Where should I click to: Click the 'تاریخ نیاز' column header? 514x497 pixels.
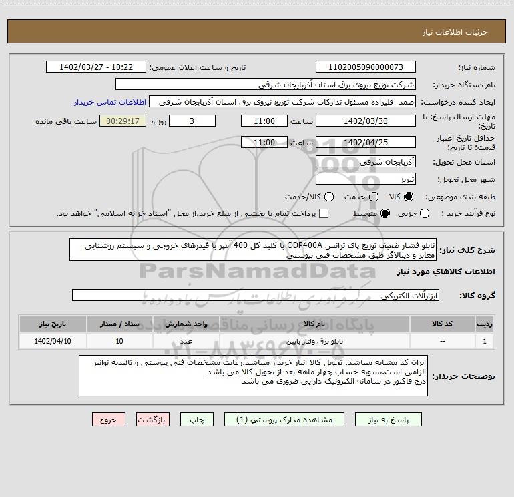53,324
